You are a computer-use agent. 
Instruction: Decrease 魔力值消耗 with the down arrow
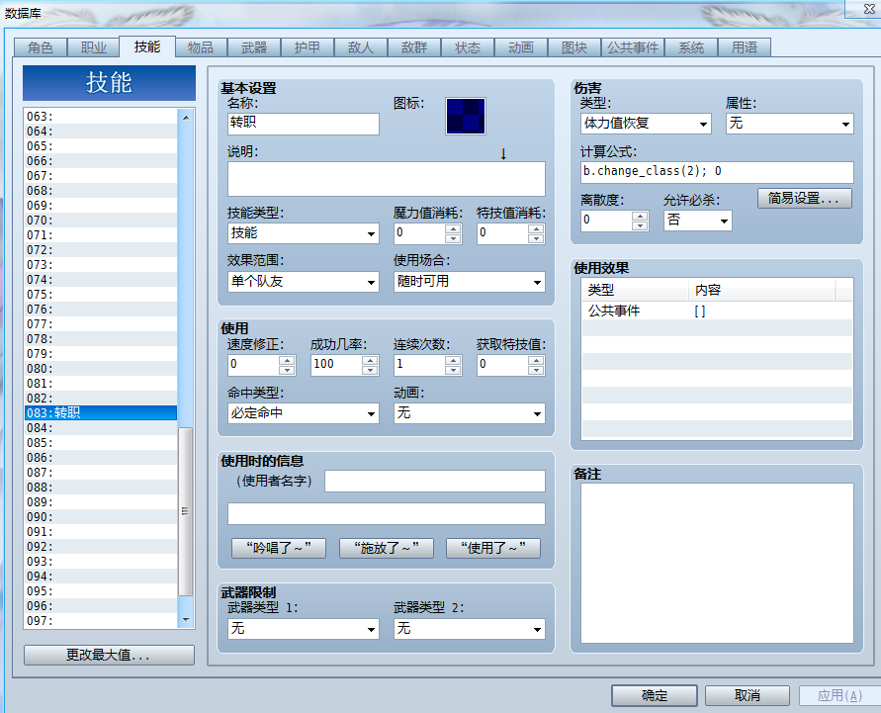(x=453, y=238)
